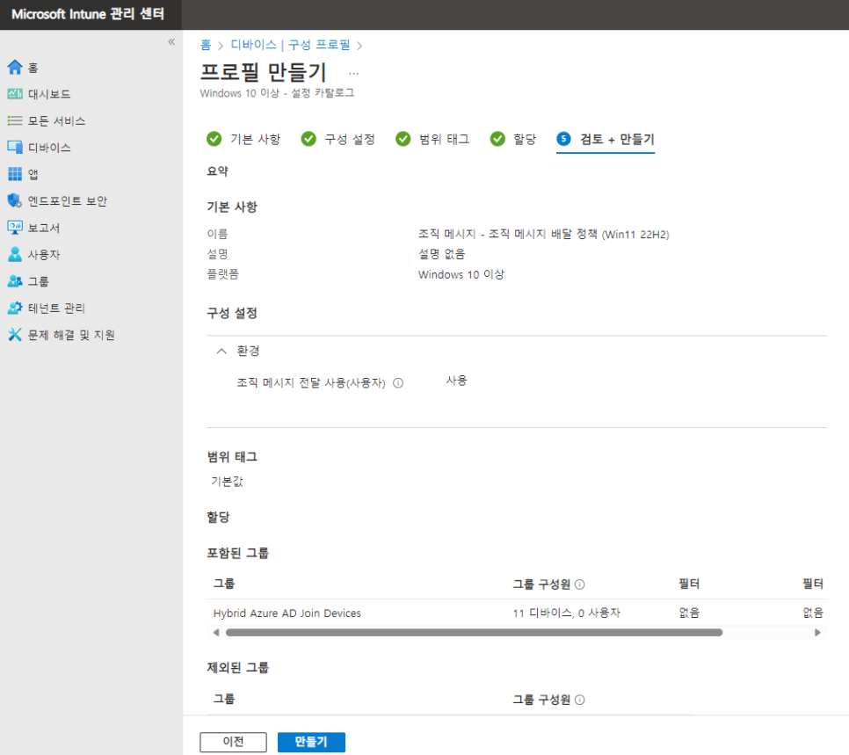Image resolution: width=849 pixels, height=755 pixels.
Task: Switch to the 구성 설정 tab
Action: point(338,139)
